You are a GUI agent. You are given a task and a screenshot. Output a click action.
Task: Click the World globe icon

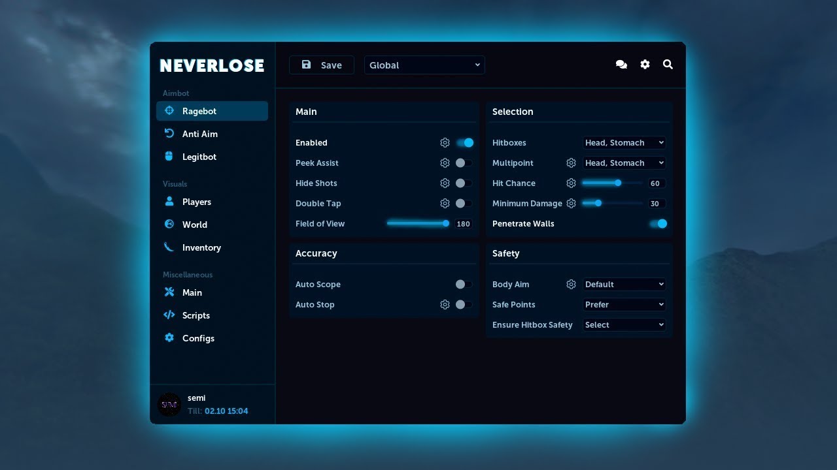169,224
